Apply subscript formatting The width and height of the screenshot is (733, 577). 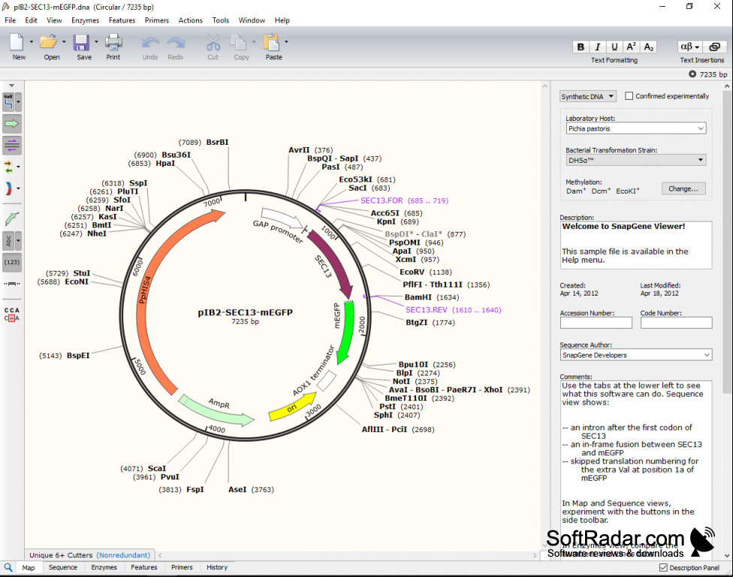click(x=648, y=47)
